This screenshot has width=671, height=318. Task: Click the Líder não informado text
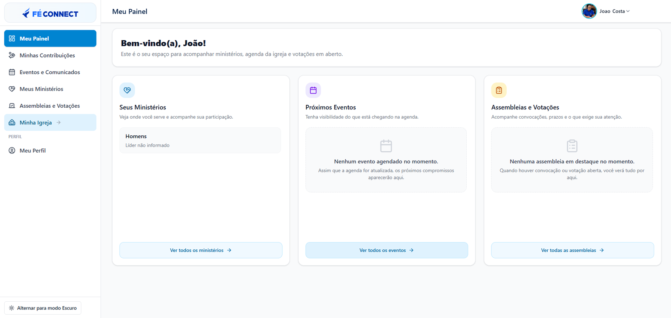coord(148,145)
